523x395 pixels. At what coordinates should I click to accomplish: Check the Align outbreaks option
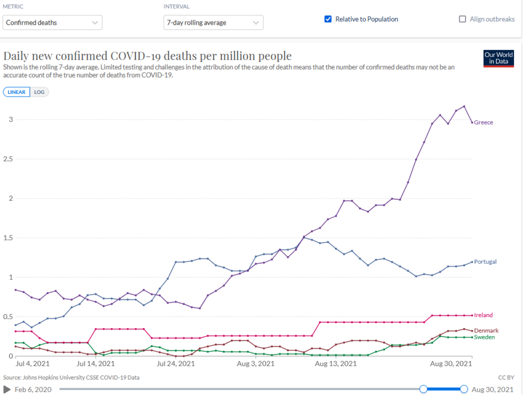pos(463,19)
